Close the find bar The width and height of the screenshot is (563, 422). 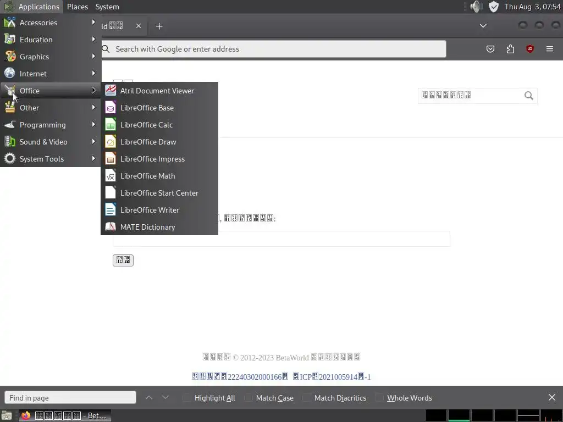pyautogui.click(x=552, y=398)
